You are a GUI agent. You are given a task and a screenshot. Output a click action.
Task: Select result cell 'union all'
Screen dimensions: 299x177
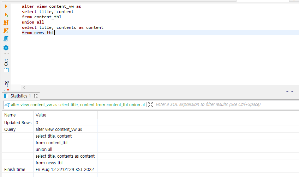pos(44,150)
